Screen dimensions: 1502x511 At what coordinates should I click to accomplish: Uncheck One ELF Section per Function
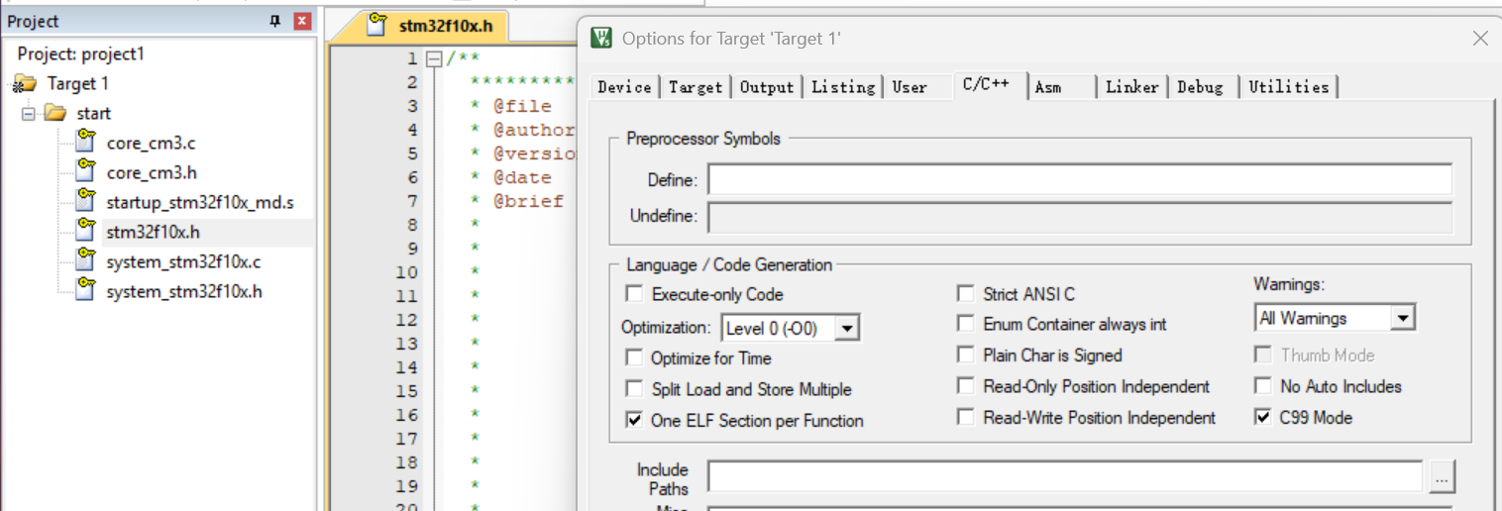pos(634,420)
